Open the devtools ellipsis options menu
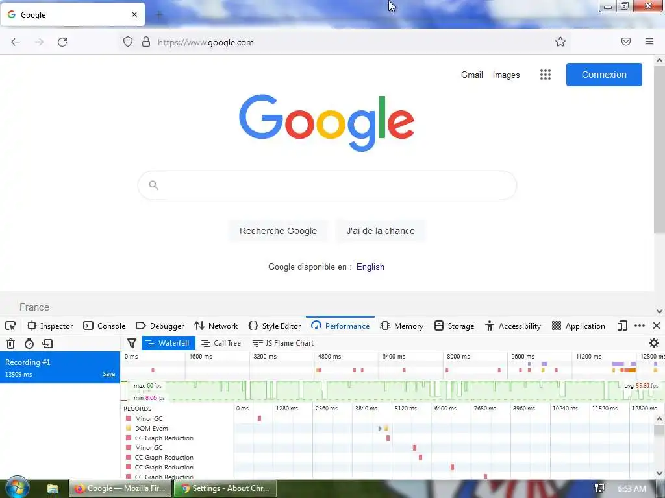 (640, 326)
